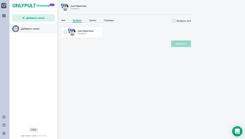
Task: Open the user account icon
Action: [x=4, y=133]
